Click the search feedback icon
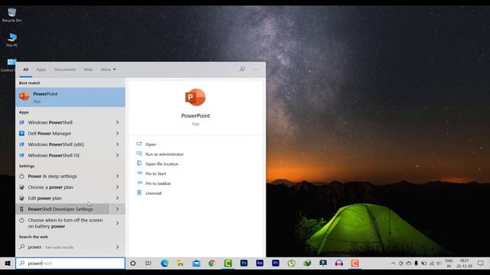Viewport: 490px width, 275px height. click(x=242, y=70)
